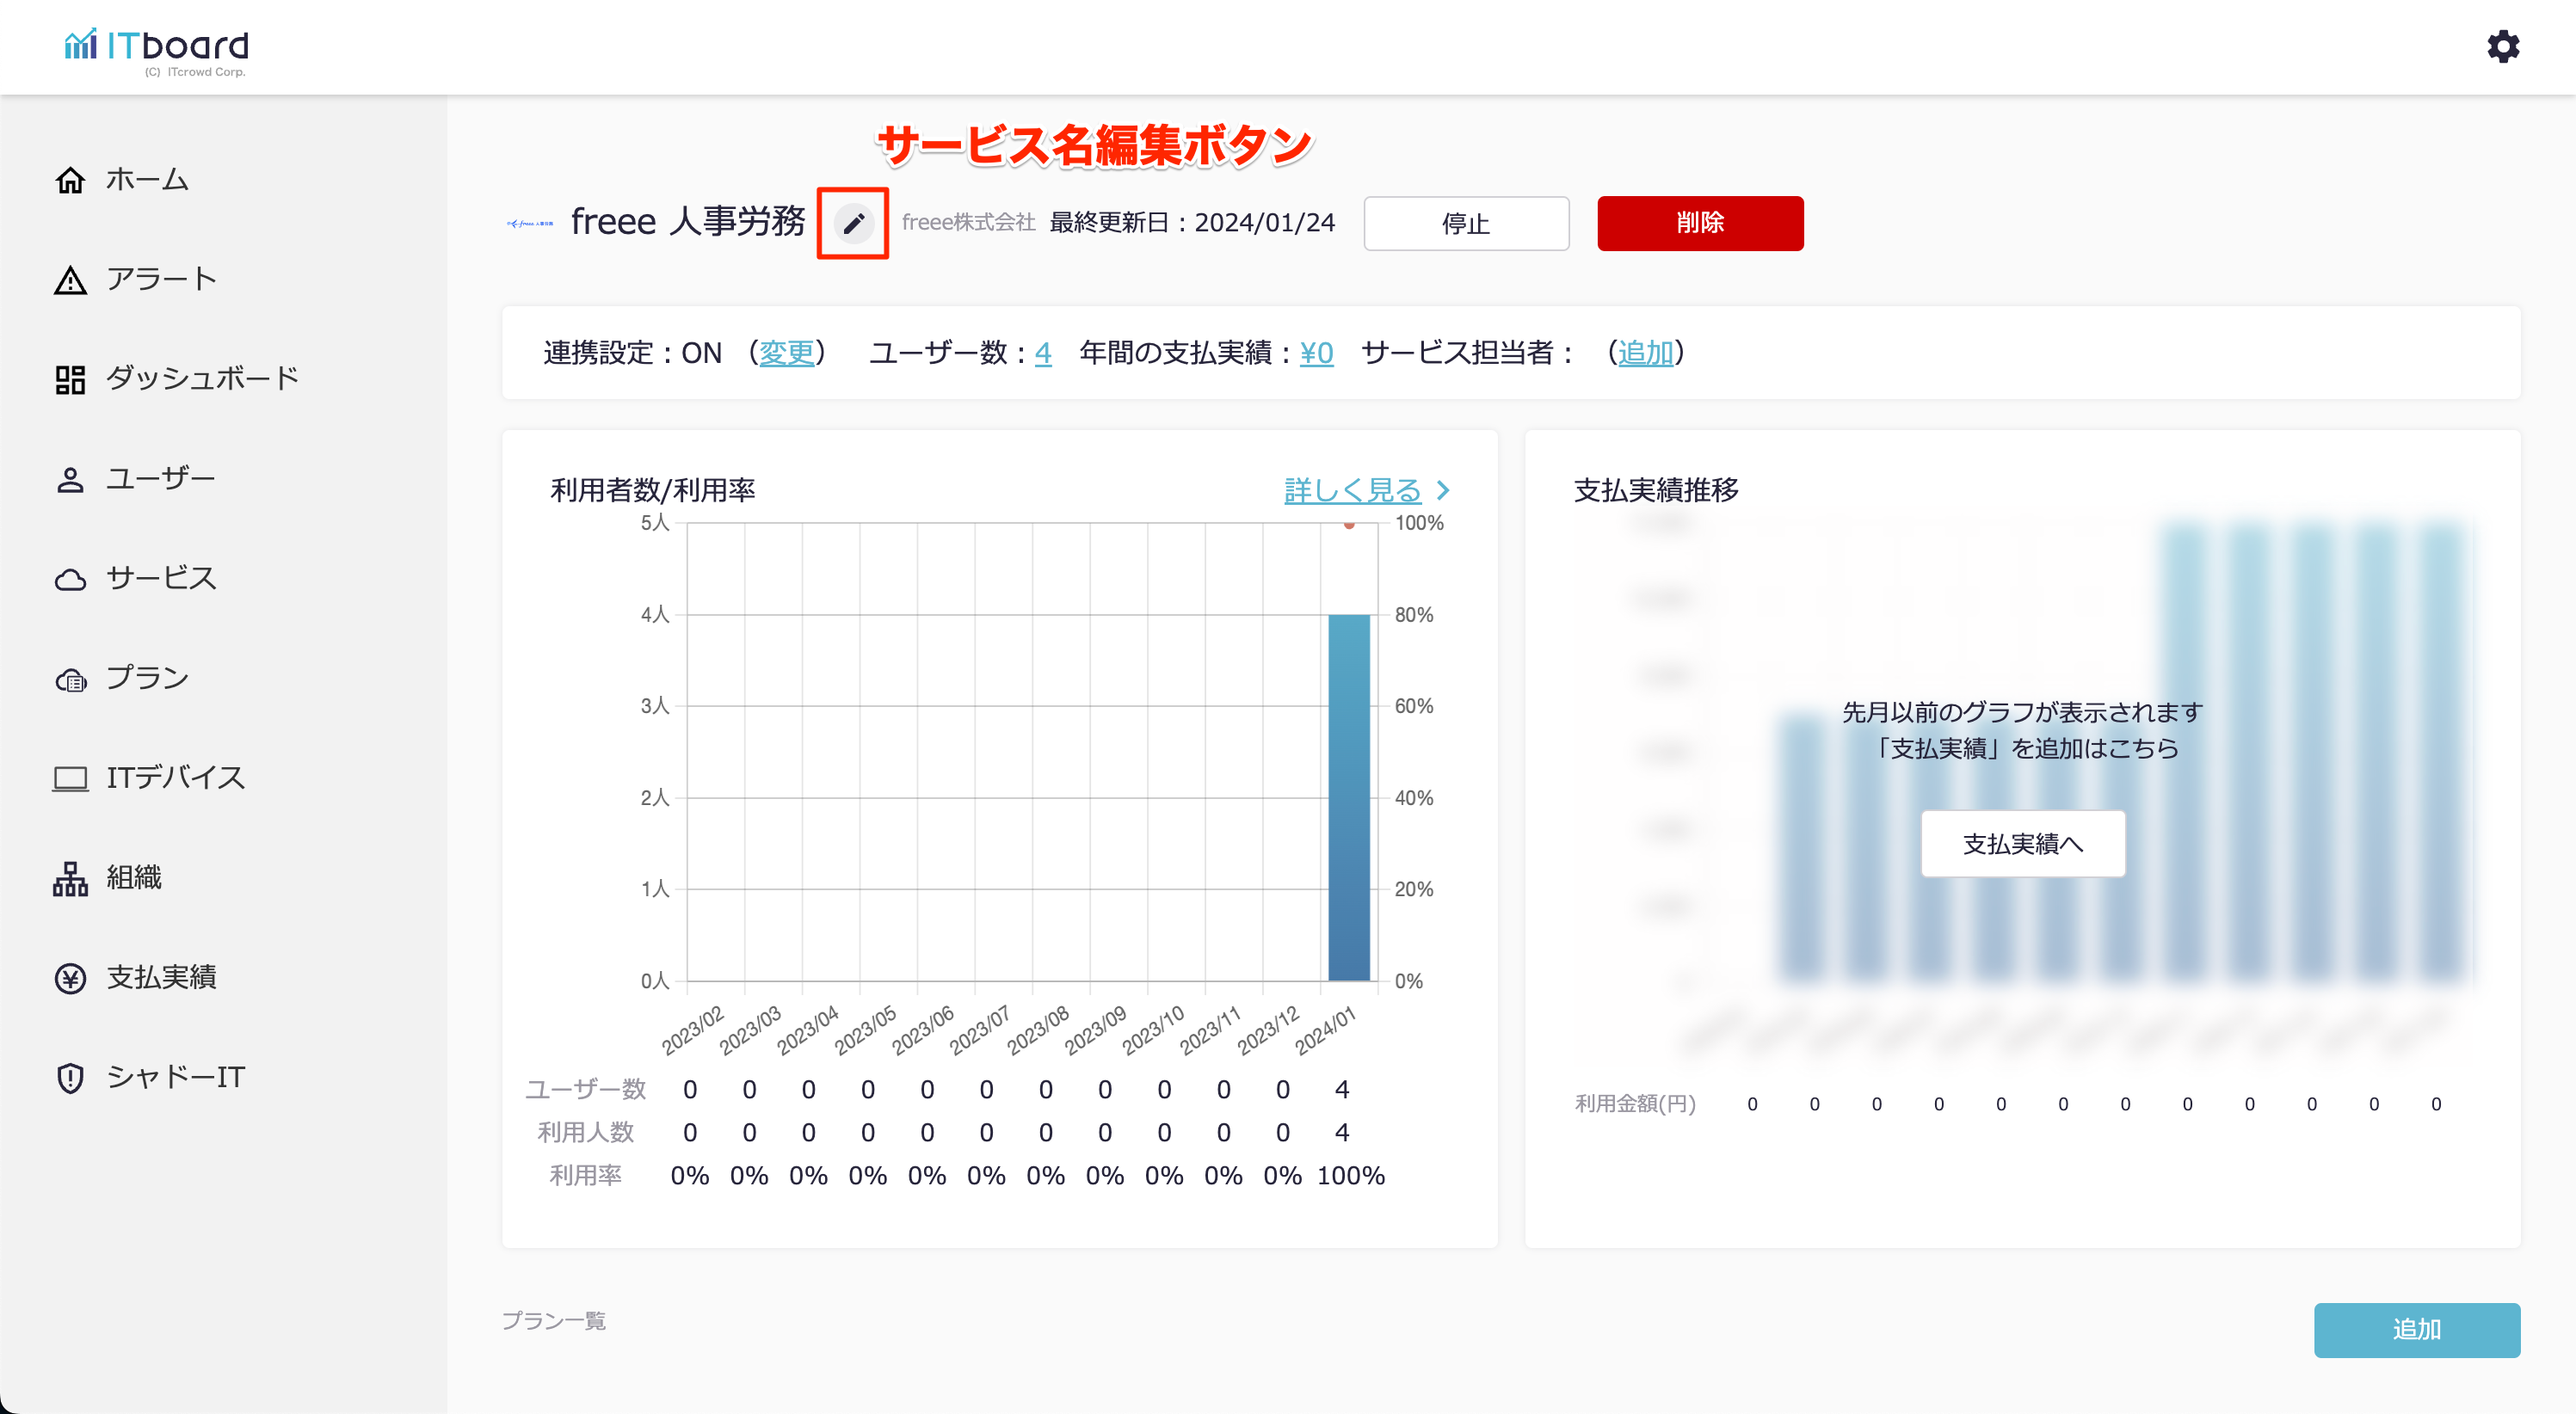
Task: Click the Service cloud icon in the sidebar
Action: (70, 579)
